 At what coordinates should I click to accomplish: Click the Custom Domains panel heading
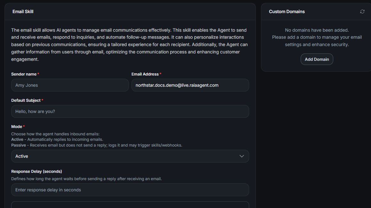click(287, 12)
